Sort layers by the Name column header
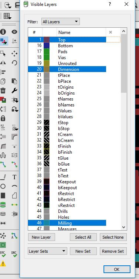Screen dimensions: 139x279 (x=81, y=33)
